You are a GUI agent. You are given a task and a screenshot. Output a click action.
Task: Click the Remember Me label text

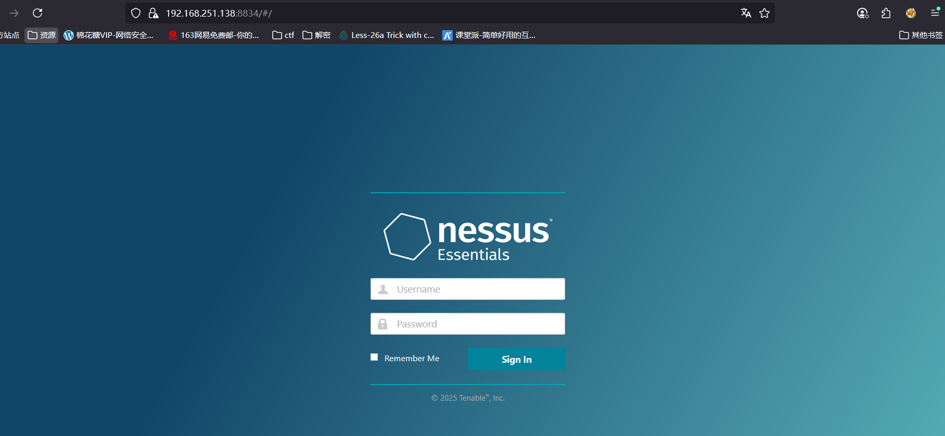point(412,359)
